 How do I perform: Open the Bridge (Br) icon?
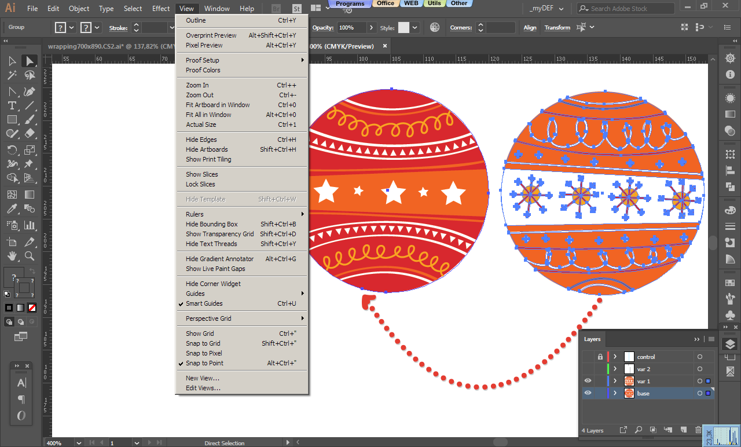click(x=276, y=9)
